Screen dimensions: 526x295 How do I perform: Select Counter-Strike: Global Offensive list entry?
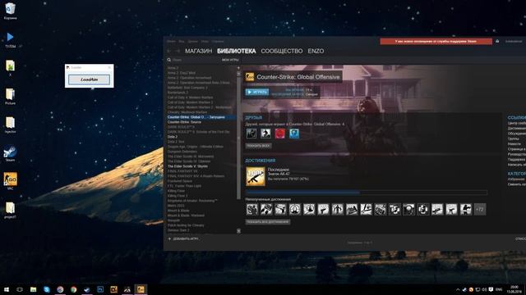[201, 117]
